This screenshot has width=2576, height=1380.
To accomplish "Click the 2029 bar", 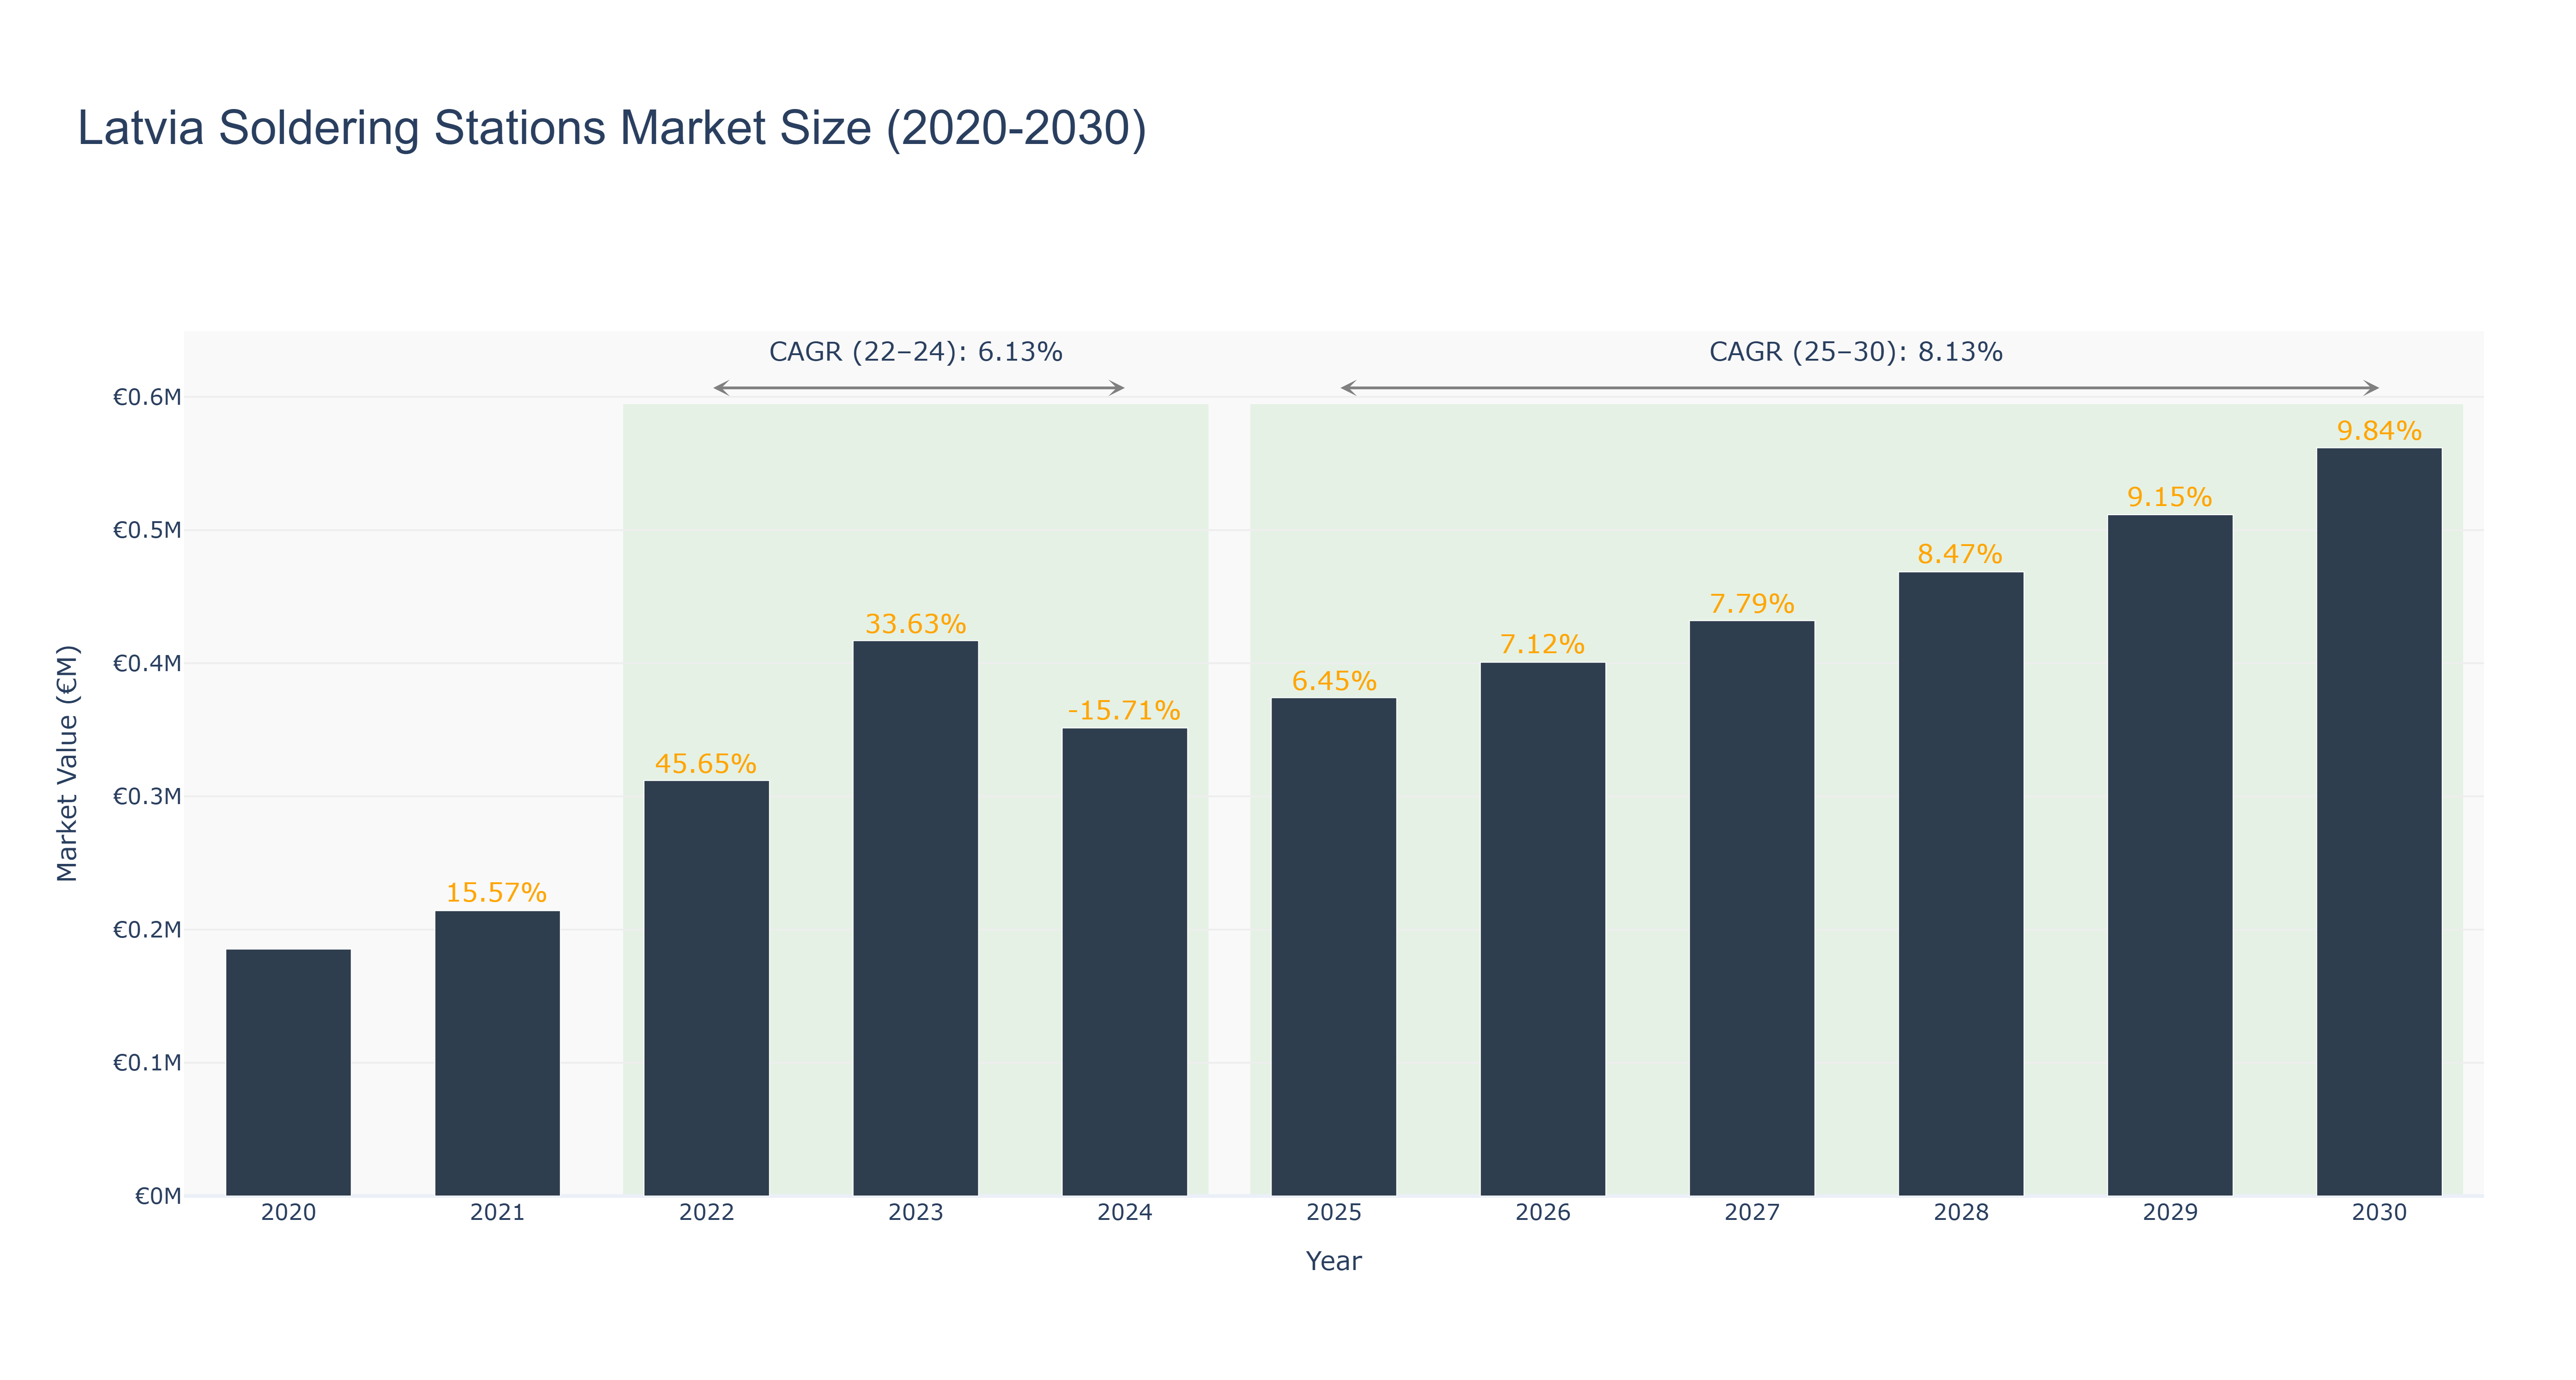I will [x=2169, y=855].
